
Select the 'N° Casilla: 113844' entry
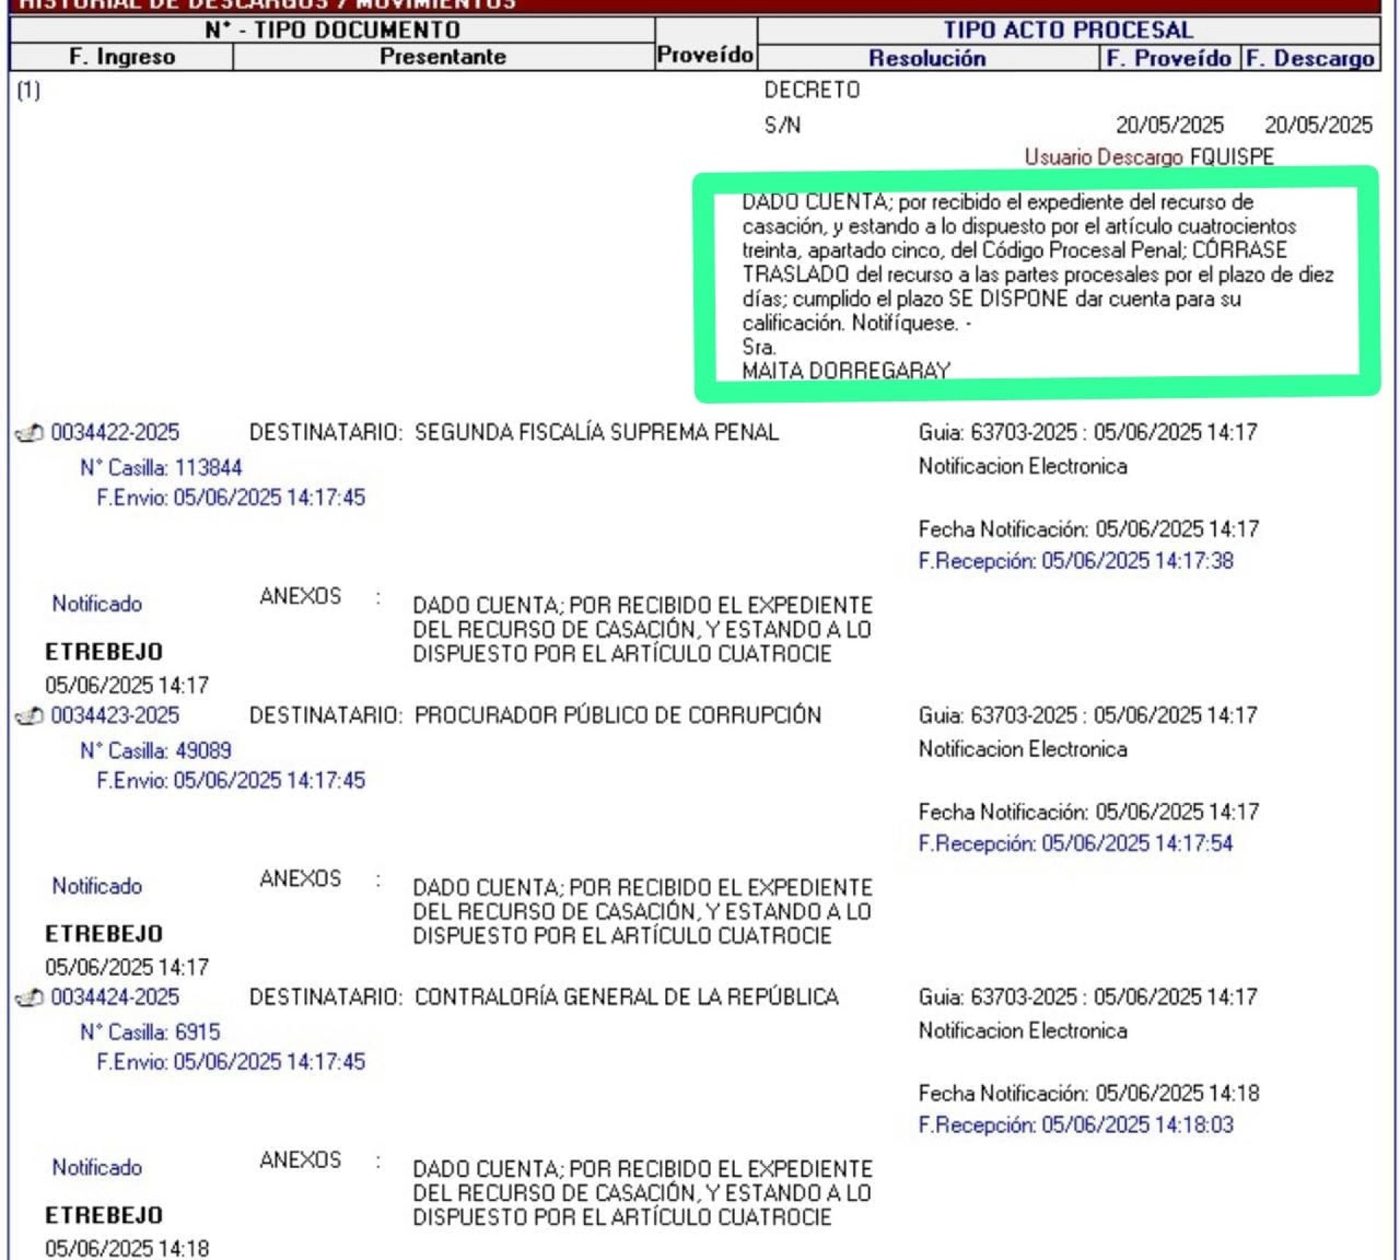pos(161,467)
